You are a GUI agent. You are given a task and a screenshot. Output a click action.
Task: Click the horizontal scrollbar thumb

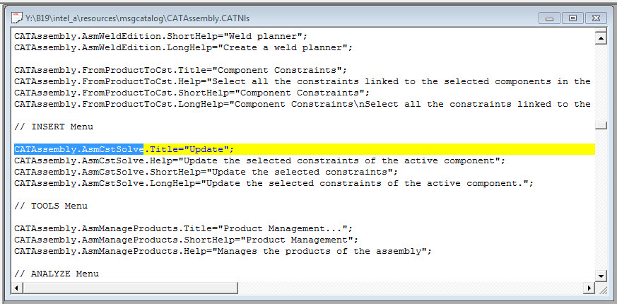coord(131,288)
